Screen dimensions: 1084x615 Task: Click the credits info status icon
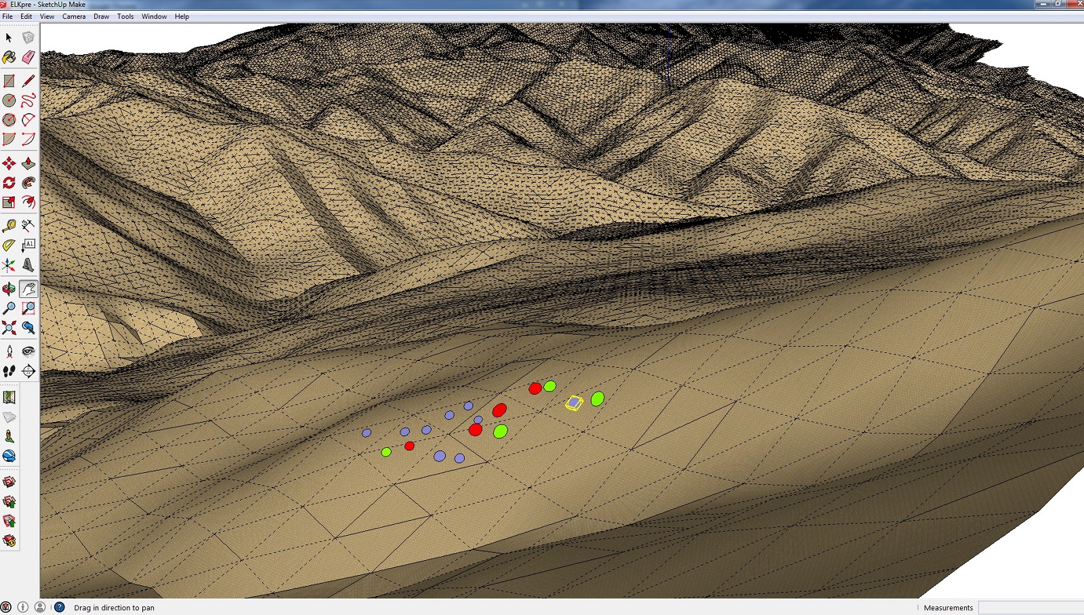(23, 608)
